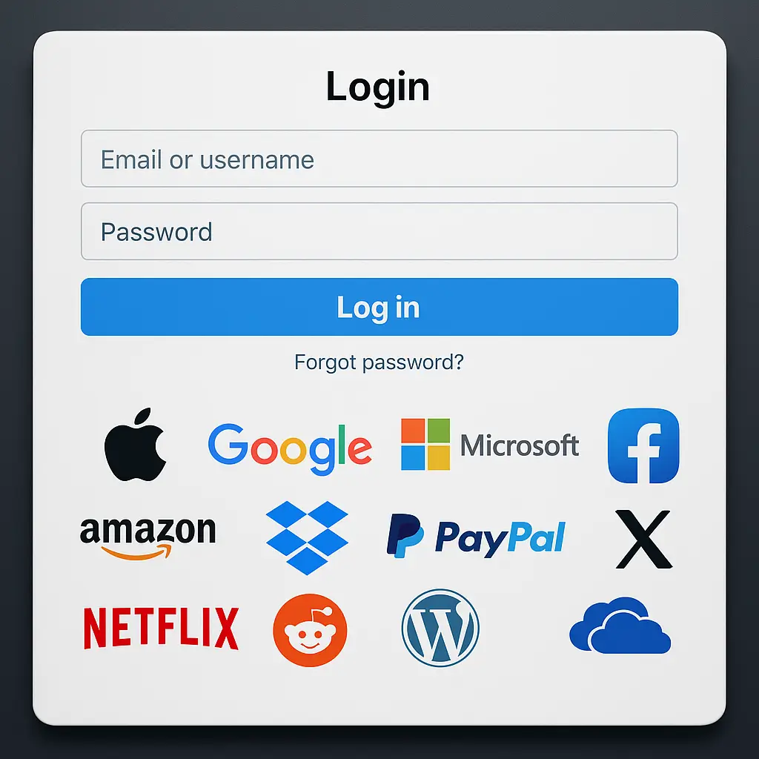Image resolution: width=759 pixels, height=759 pixels.
Task: Select the X logo login option
Action: tap(644, 539)
